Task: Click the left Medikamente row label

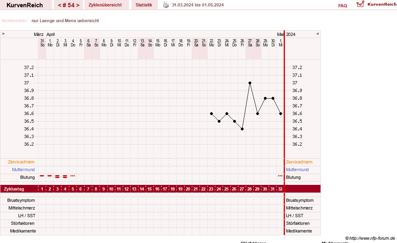Action: pos(23,231)
